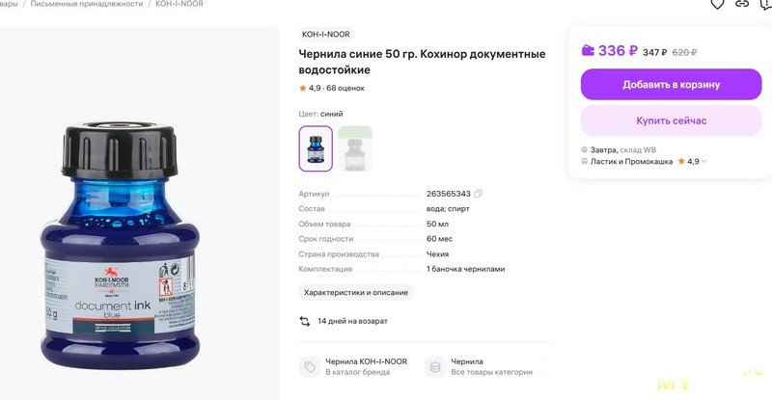Click the KOH-I-NOOR brand badge
Viewport: 772px width, 400px height.
[326, 34]
